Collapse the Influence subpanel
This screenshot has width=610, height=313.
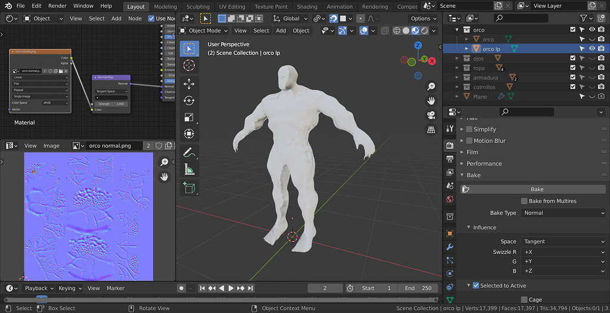[484, 227]
